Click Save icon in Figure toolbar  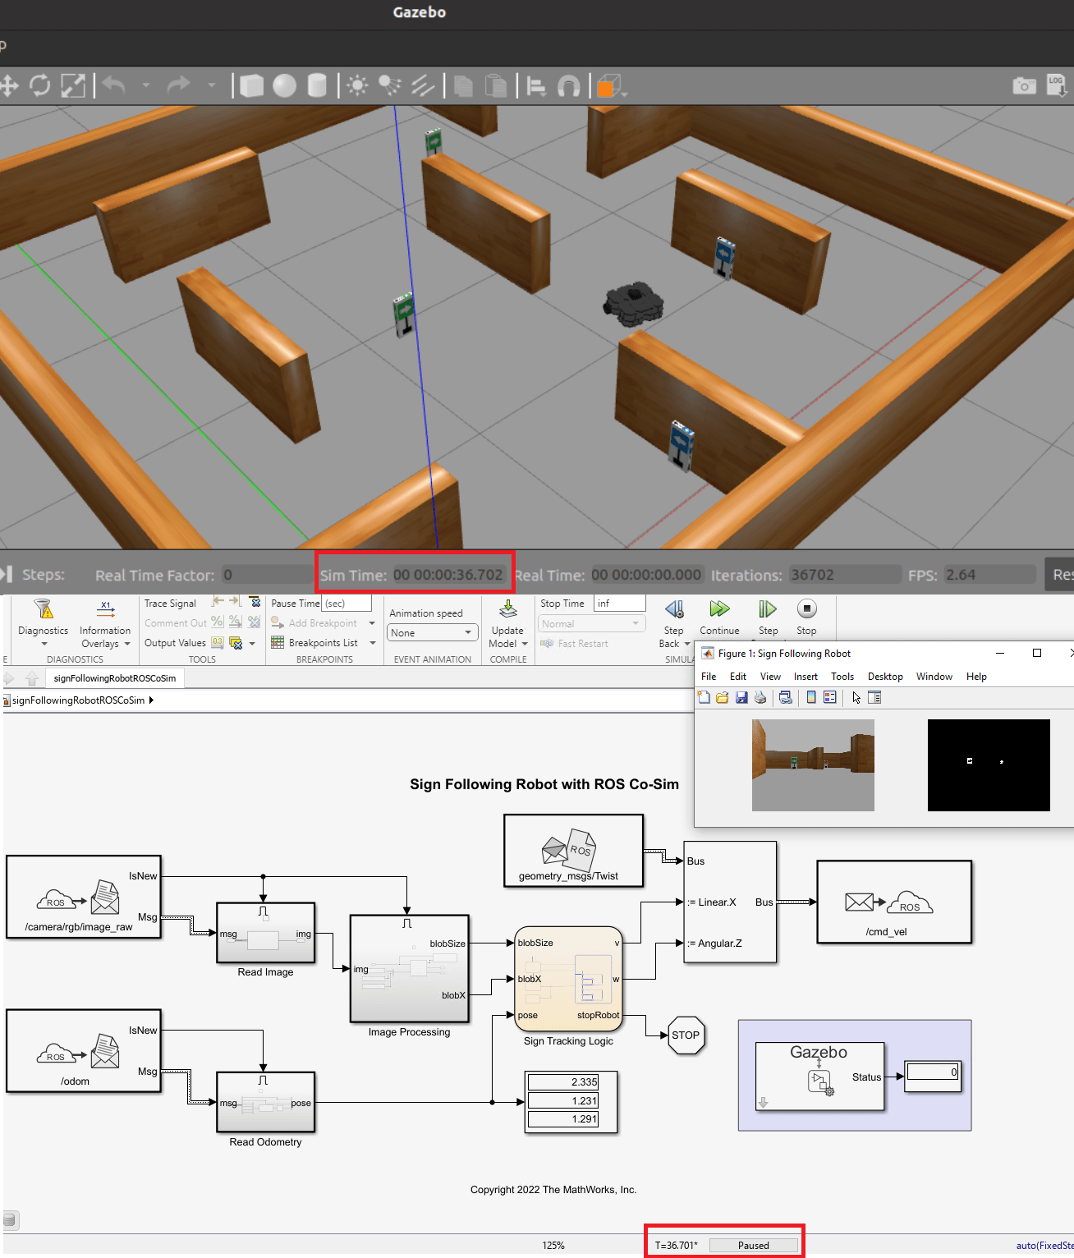(x=741, y=697)
